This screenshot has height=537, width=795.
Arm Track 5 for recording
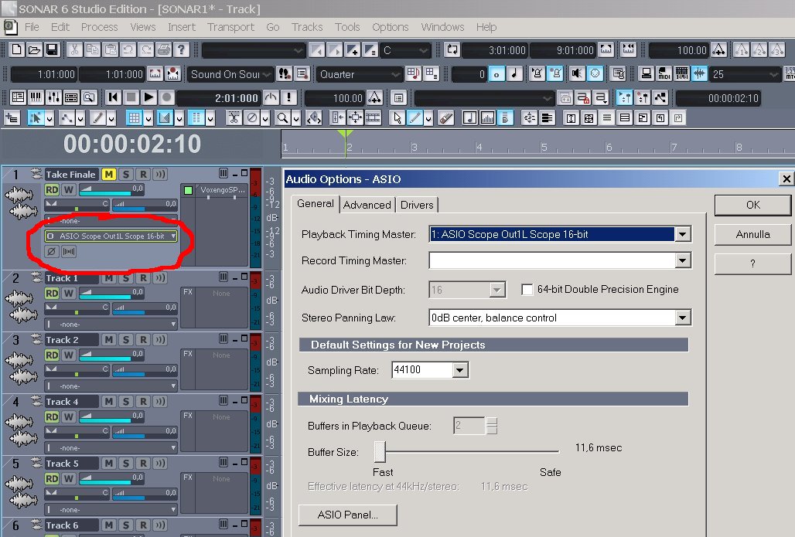point(144,463)
